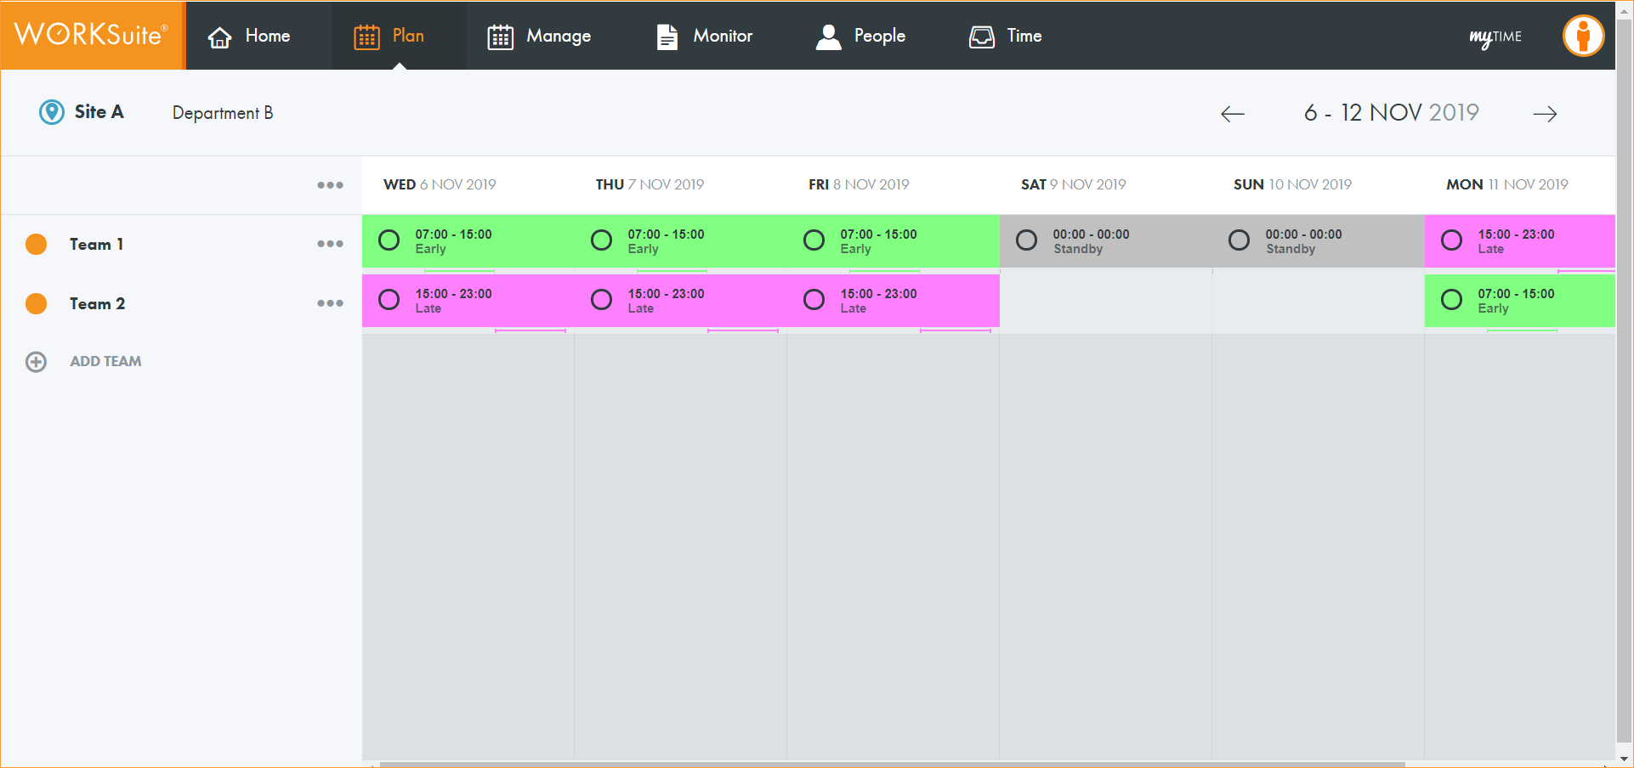Viewport: 1634px width, 768px height.
Task: Select Team 1 Saturday Standby shift circle
Action: click(1026, 240)
